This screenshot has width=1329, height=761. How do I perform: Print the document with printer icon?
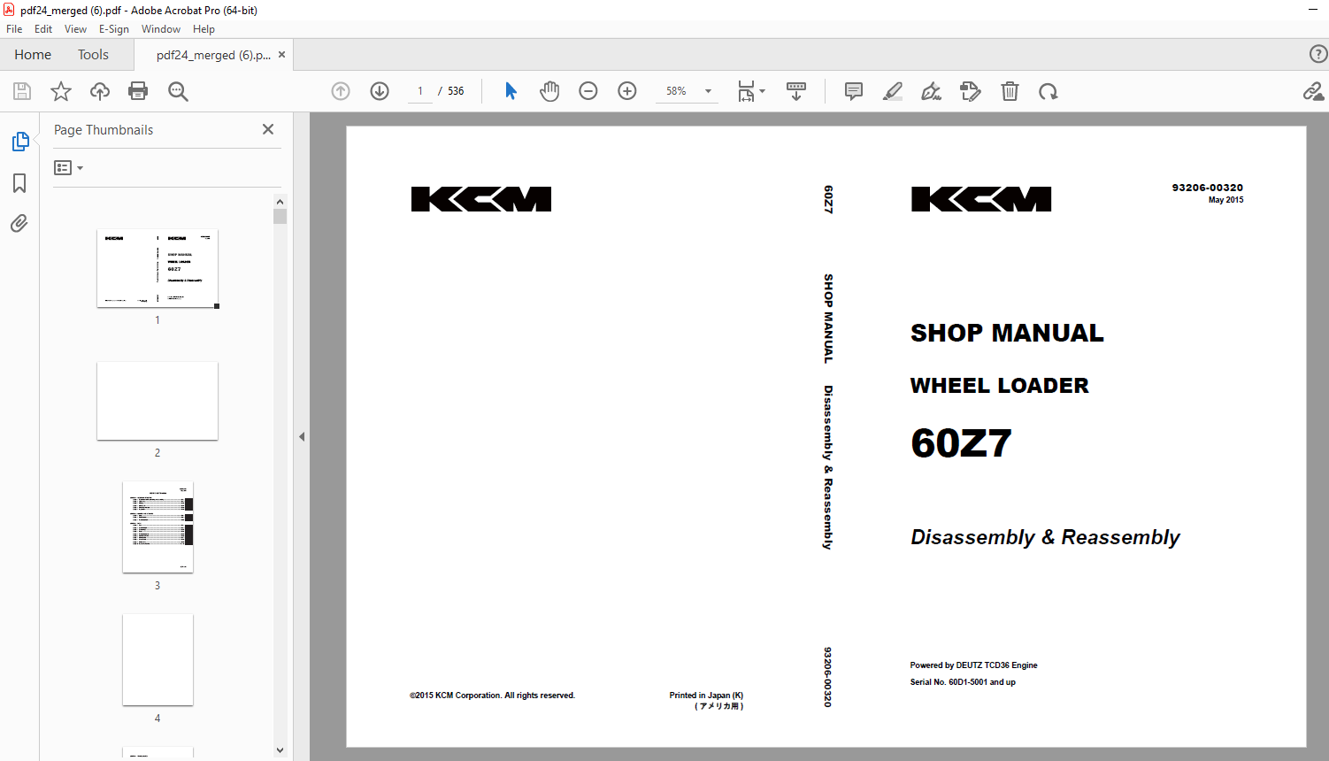138,91
